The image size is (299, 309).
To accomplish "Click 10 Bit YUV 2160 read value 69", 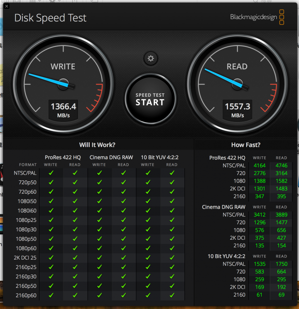I will click(x=282, y=295).
